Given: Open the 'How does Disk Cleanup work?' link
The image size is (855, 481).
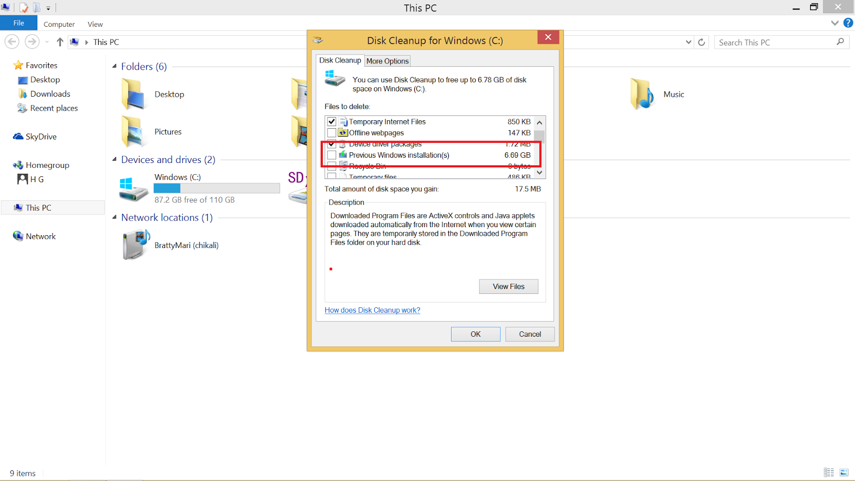Looking at the screenshot, I should [x=372, y=310].
